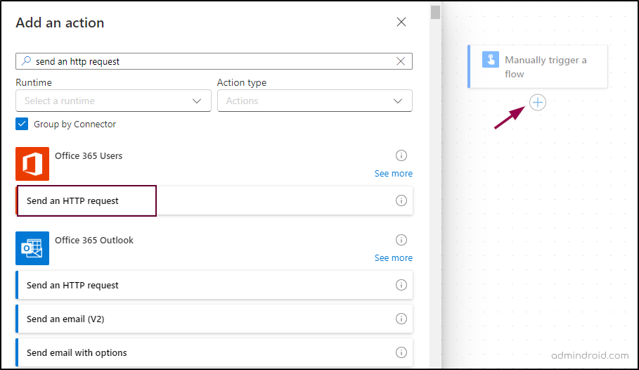Click the Office 365 Users connector icon
Screen dimensions: 639x370
[x=32, y=164]
